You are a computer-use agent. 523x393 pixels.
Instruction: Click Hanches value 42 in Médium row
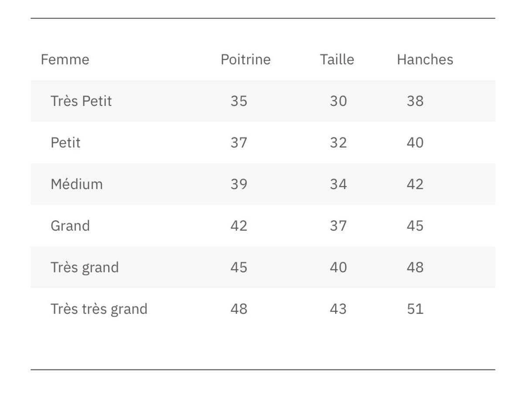tap(415, 184)
